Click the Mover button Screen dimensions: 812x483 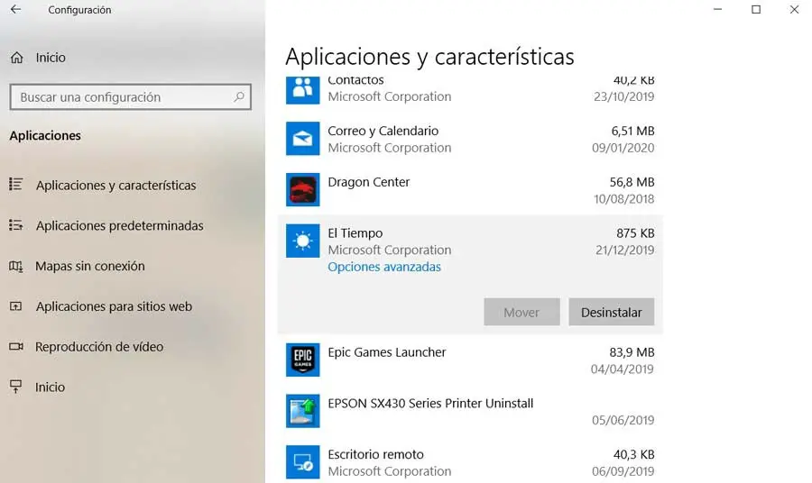(521, 313)
